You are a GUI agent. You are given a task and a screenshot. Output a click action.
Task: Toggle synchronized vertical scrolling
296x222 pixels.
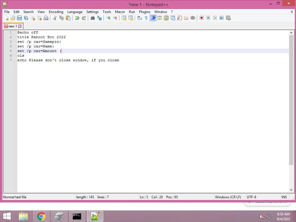pos(124,18)
